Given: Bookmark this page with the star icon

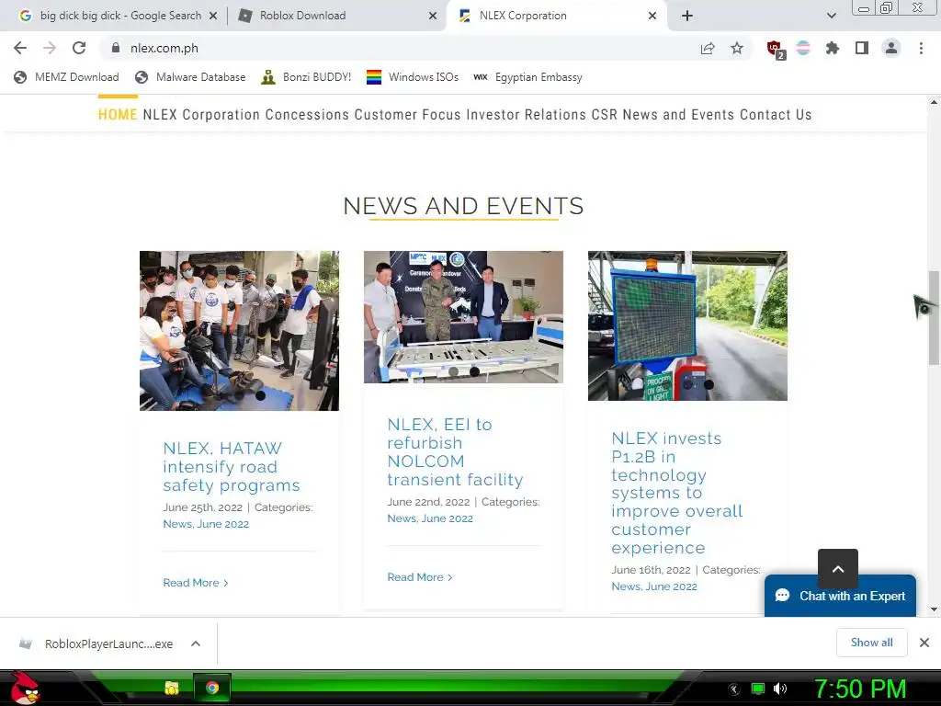Looking at the screenshot, I should pyautogui.click(x=737, y=48).
